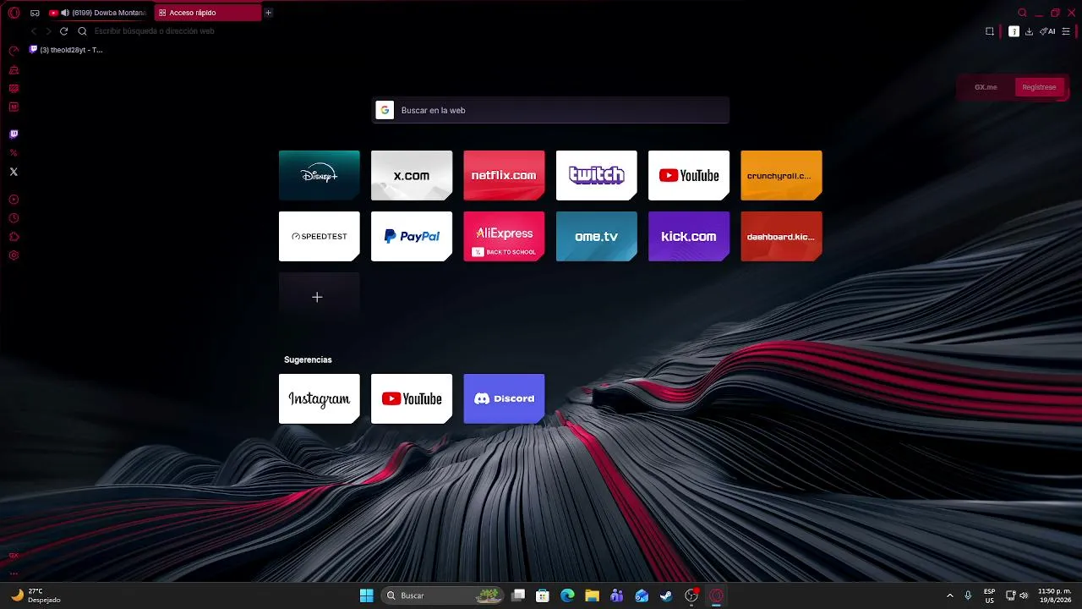Open Extensions puzzle icon in sidebar

(x=14, y=237)
